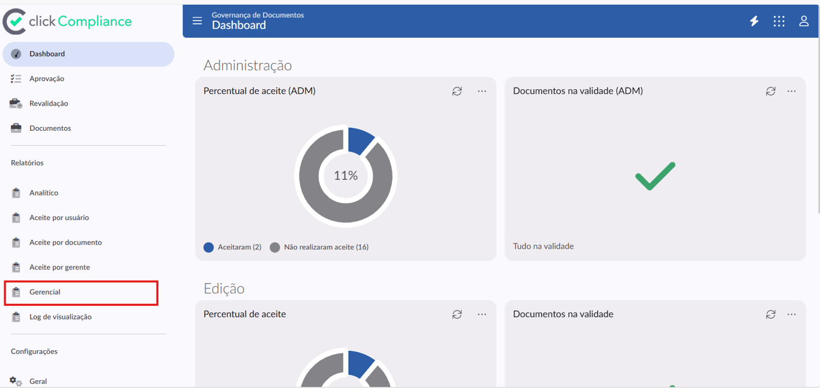This screenshot has height=388, width=820.
Task: Click the blue Aceitaram slice in ADM donut
Action: (x=360, y=140)
